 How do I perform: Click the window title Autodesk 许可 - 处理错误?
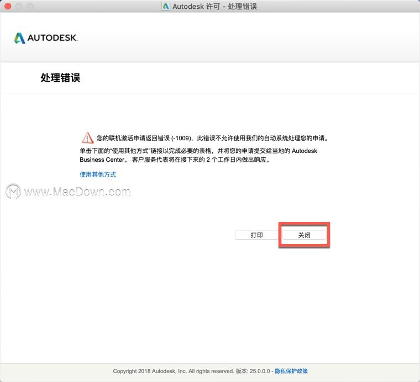(214, 7)
